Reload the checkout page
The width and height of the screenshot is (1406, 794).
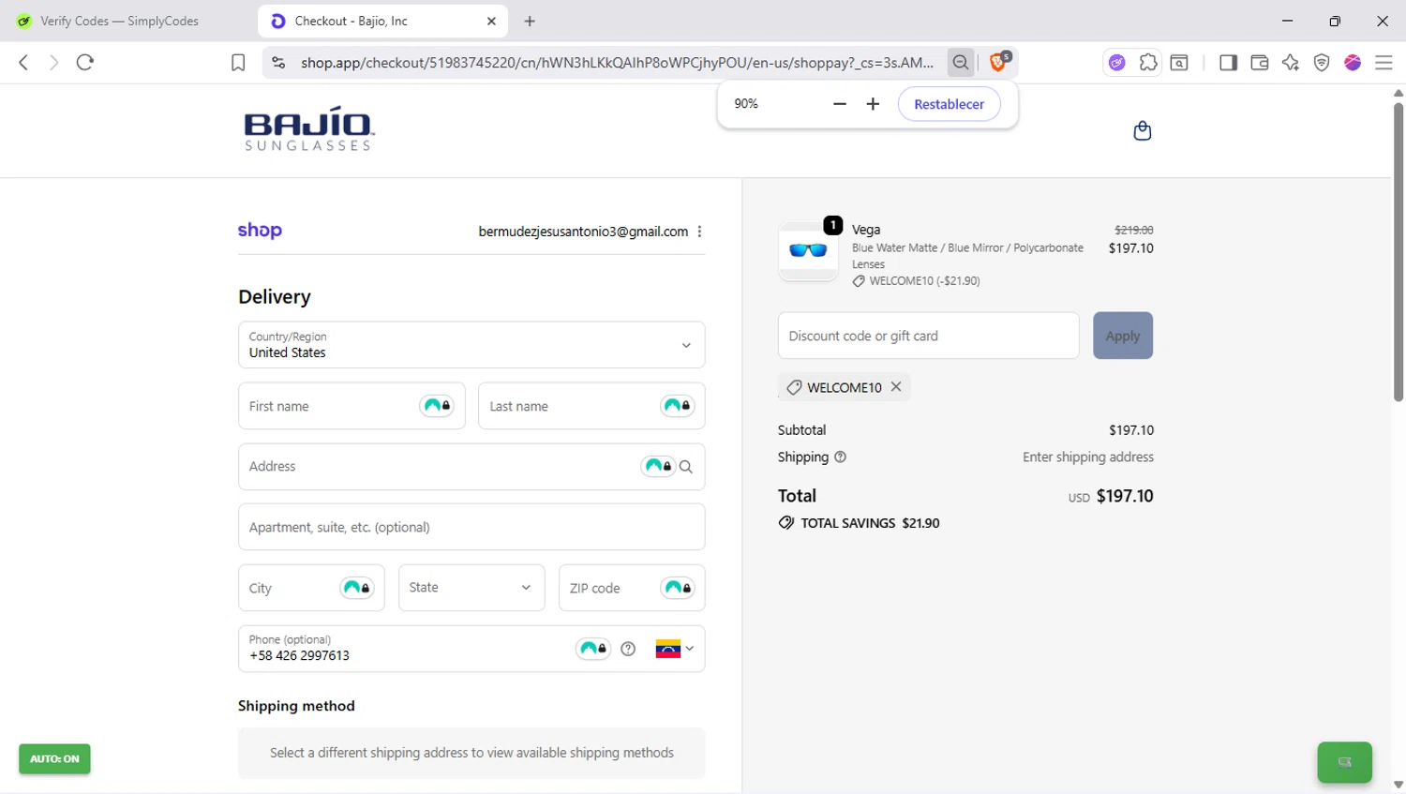(85, 62)
